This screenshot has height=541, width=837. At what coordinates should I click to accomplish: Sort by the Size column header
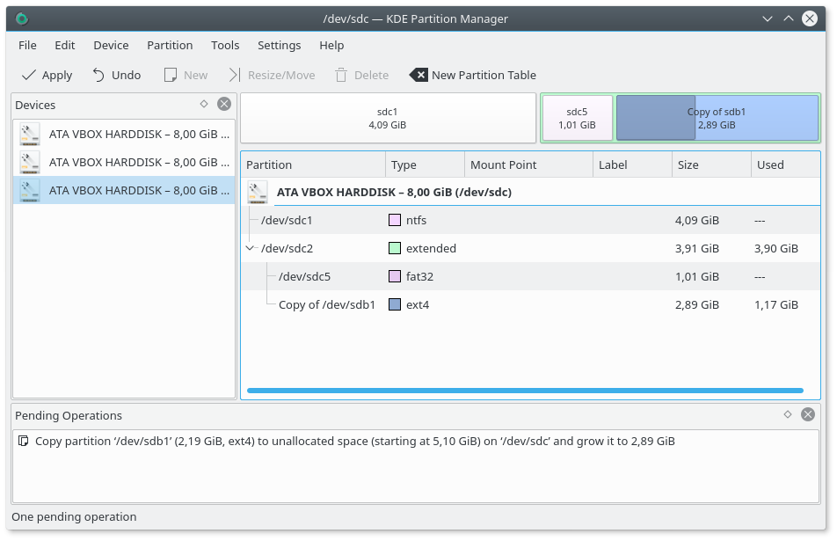[710, 164]
